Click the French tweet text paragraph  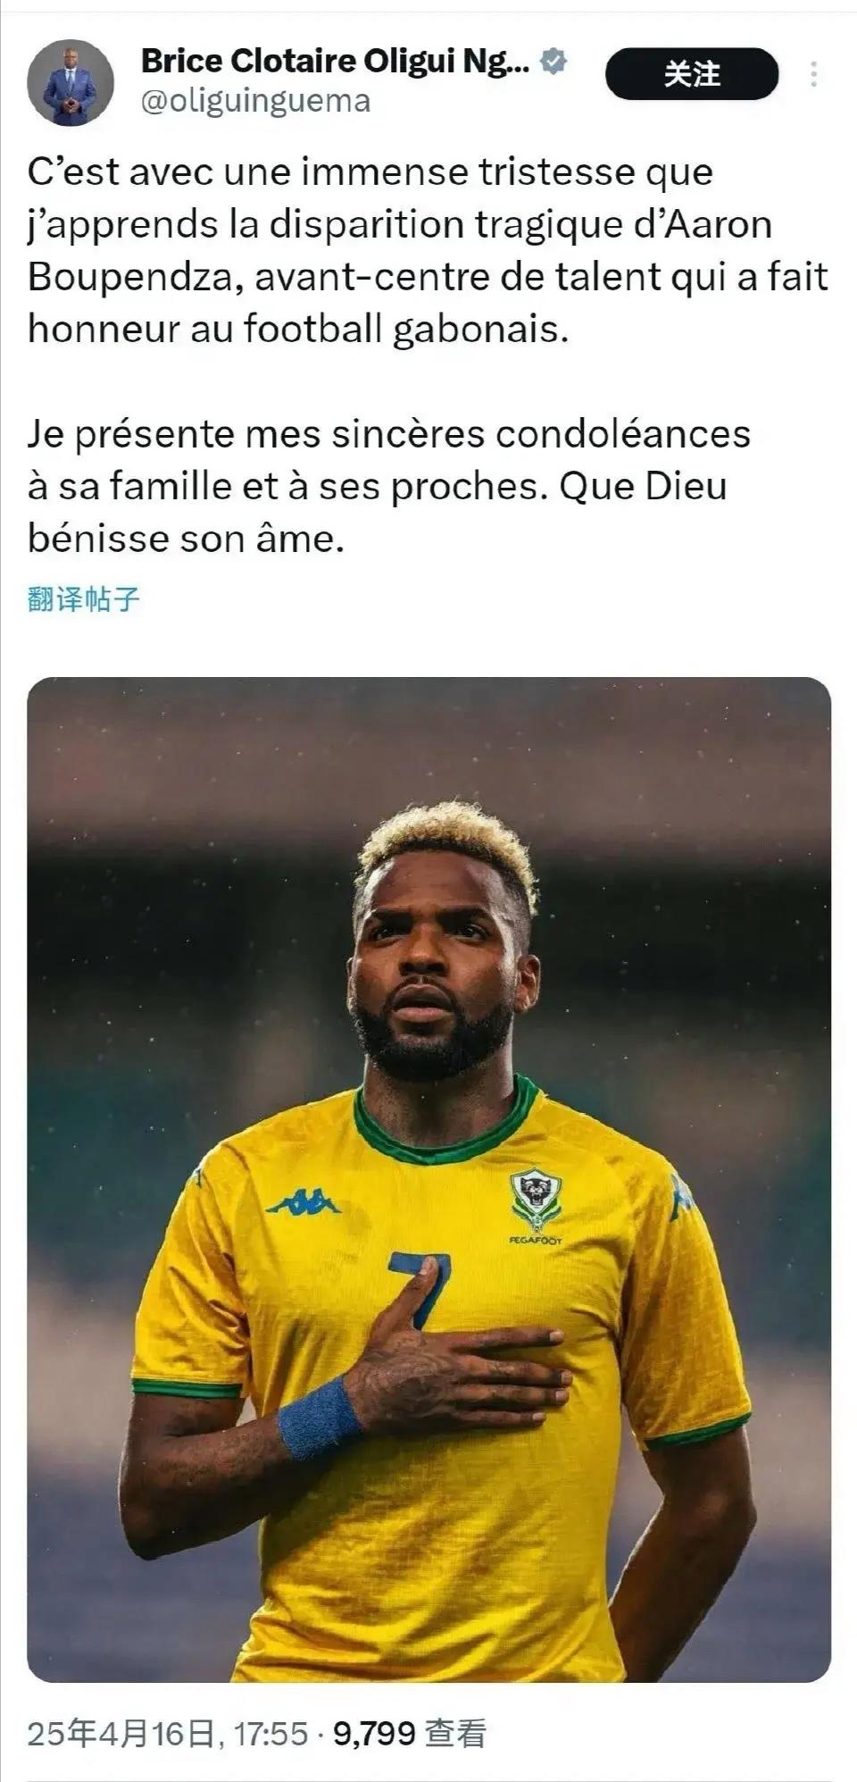click(x=428, y=250)
